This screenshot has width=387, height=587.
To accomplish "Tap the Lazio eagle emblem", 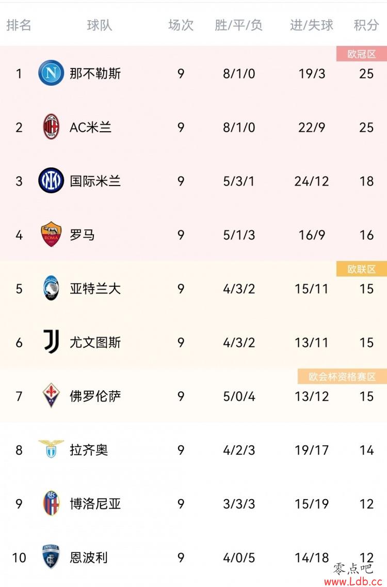I will tap(51, 449).
